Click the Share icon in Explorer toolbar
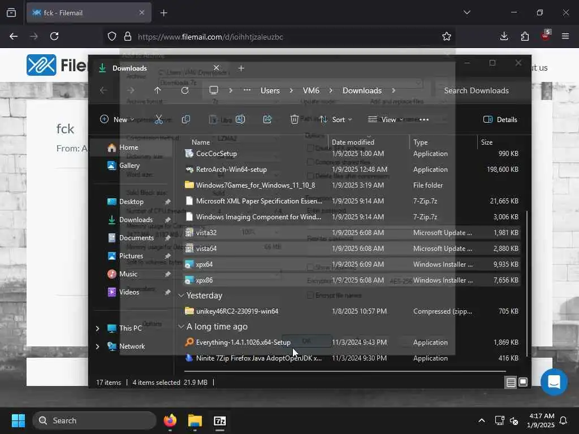The width and height of the screenshot is (579, 434). pos(267,119)
